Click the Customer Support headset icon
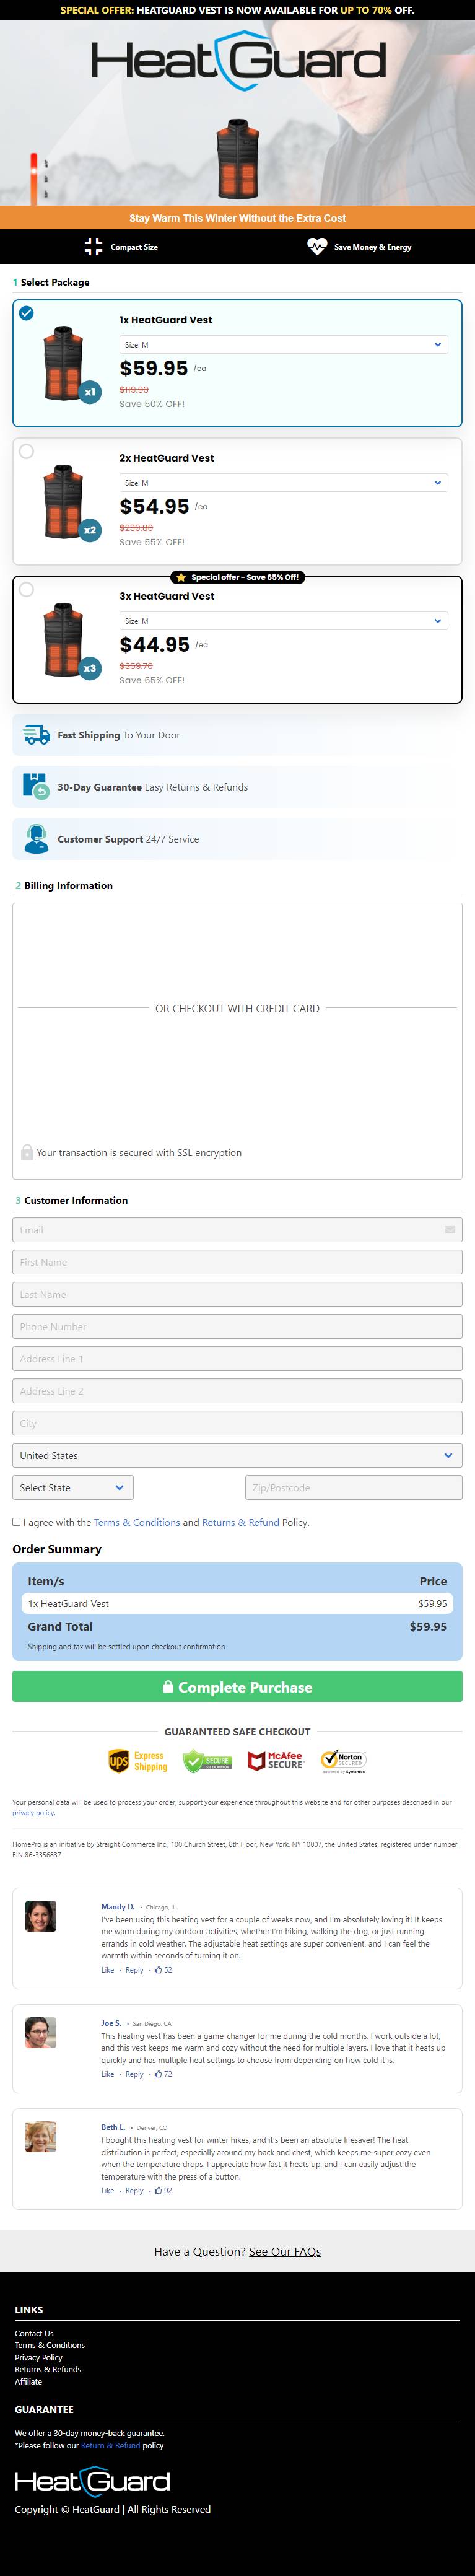This screenshot has width=475, height=2576. coord(36,839)
